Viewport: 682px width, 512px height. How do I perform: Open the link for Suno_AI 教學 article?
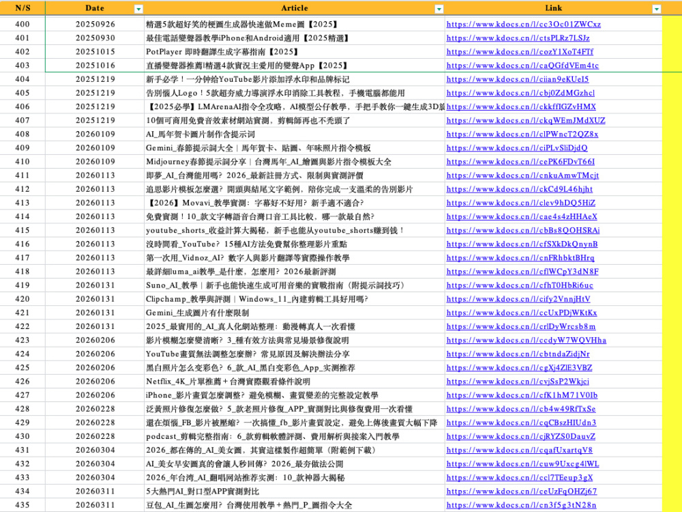click(520, 285)
